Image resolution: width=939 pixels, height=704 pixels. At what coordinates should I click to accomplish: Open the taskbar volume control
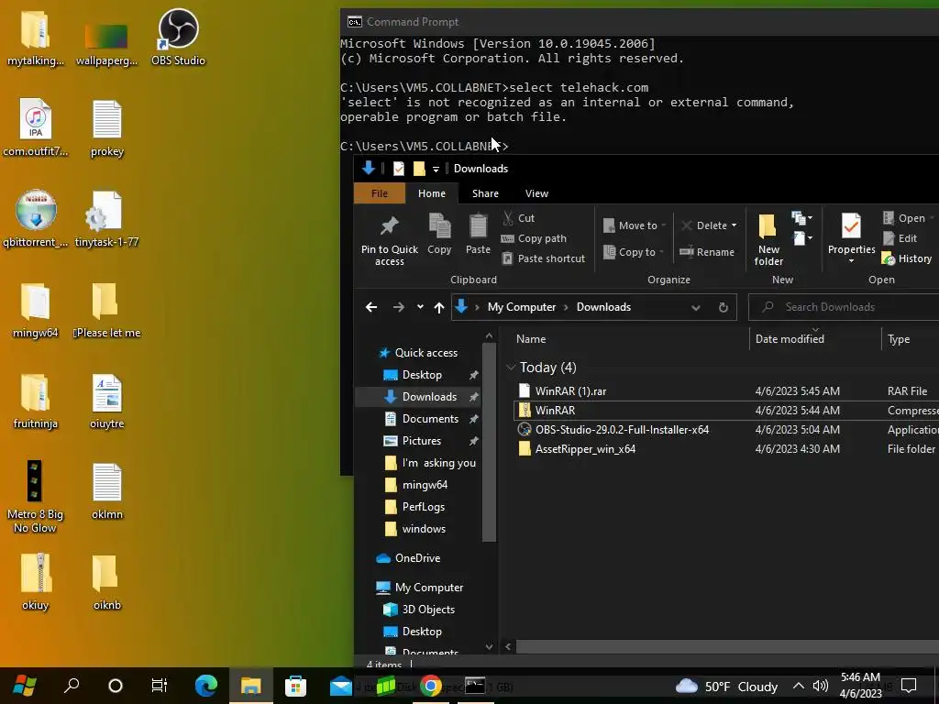pos(821,686)
